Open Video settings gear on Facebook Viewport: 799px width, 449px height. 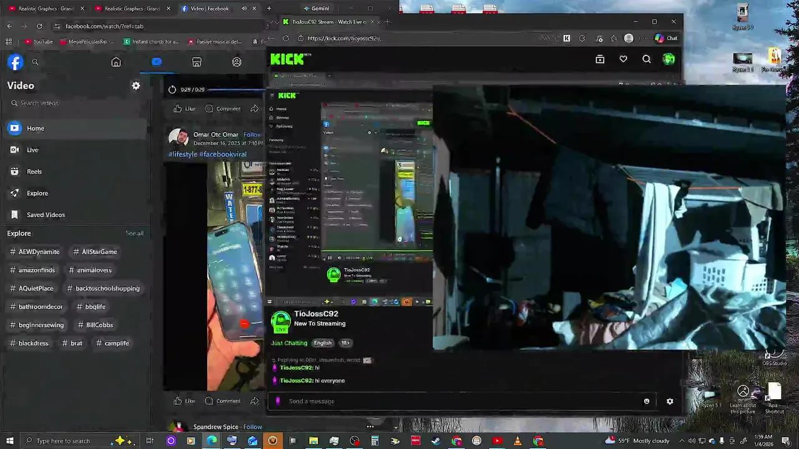click(x=136, y=85)
